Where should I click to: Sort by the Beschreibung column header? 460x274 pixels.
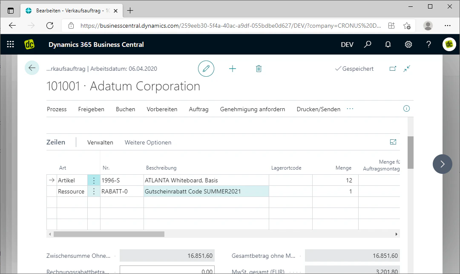tap(161, 168)
